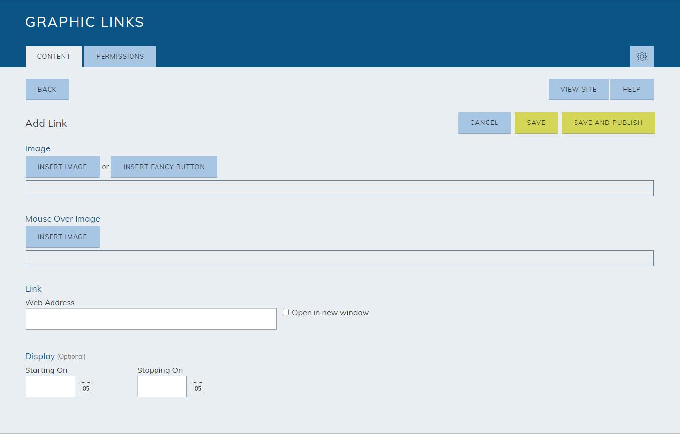Viewport: 680px width, 443px height.
Task: Click Insert Image under Mouse Over Image
Action: tap(62, 237)
